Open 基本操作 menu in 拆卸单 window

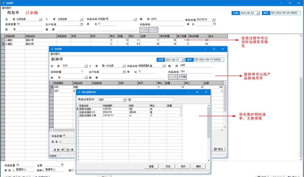55,54
